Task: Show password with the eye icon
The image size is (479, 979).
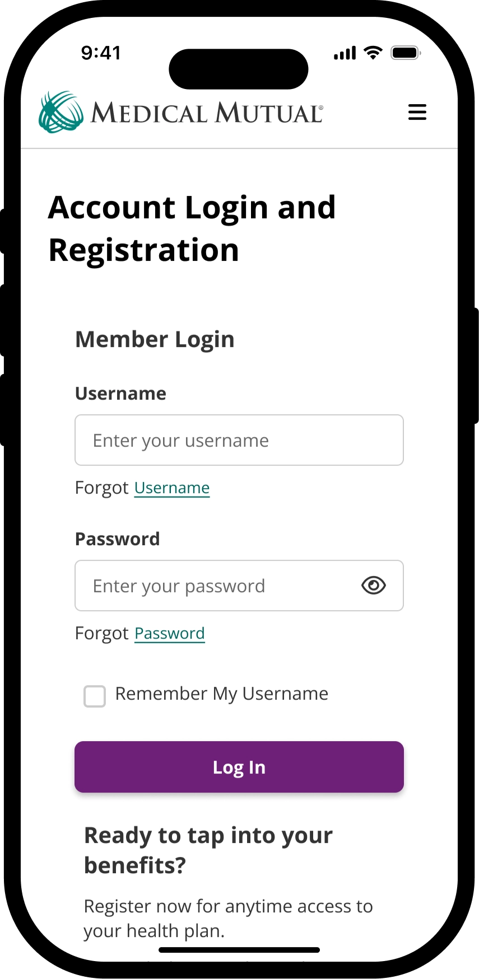Action: pos(374,585)
